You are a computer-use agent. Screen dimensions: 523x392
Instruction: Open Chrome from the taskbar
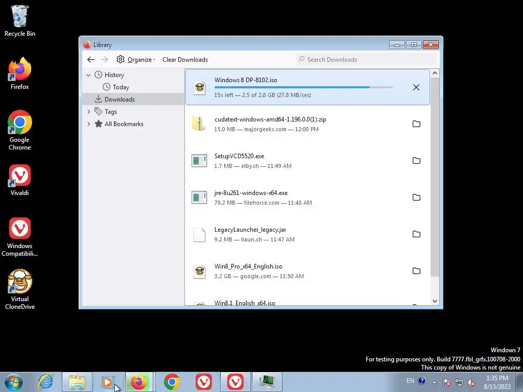(x=172, y=382)
